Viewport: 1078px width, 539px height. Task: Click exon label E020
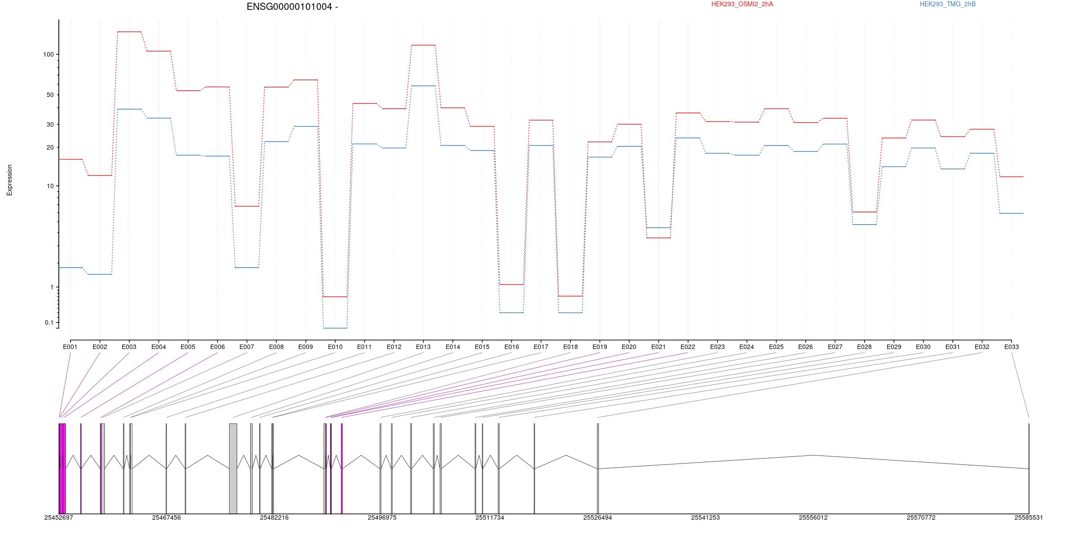coord(629,347)
